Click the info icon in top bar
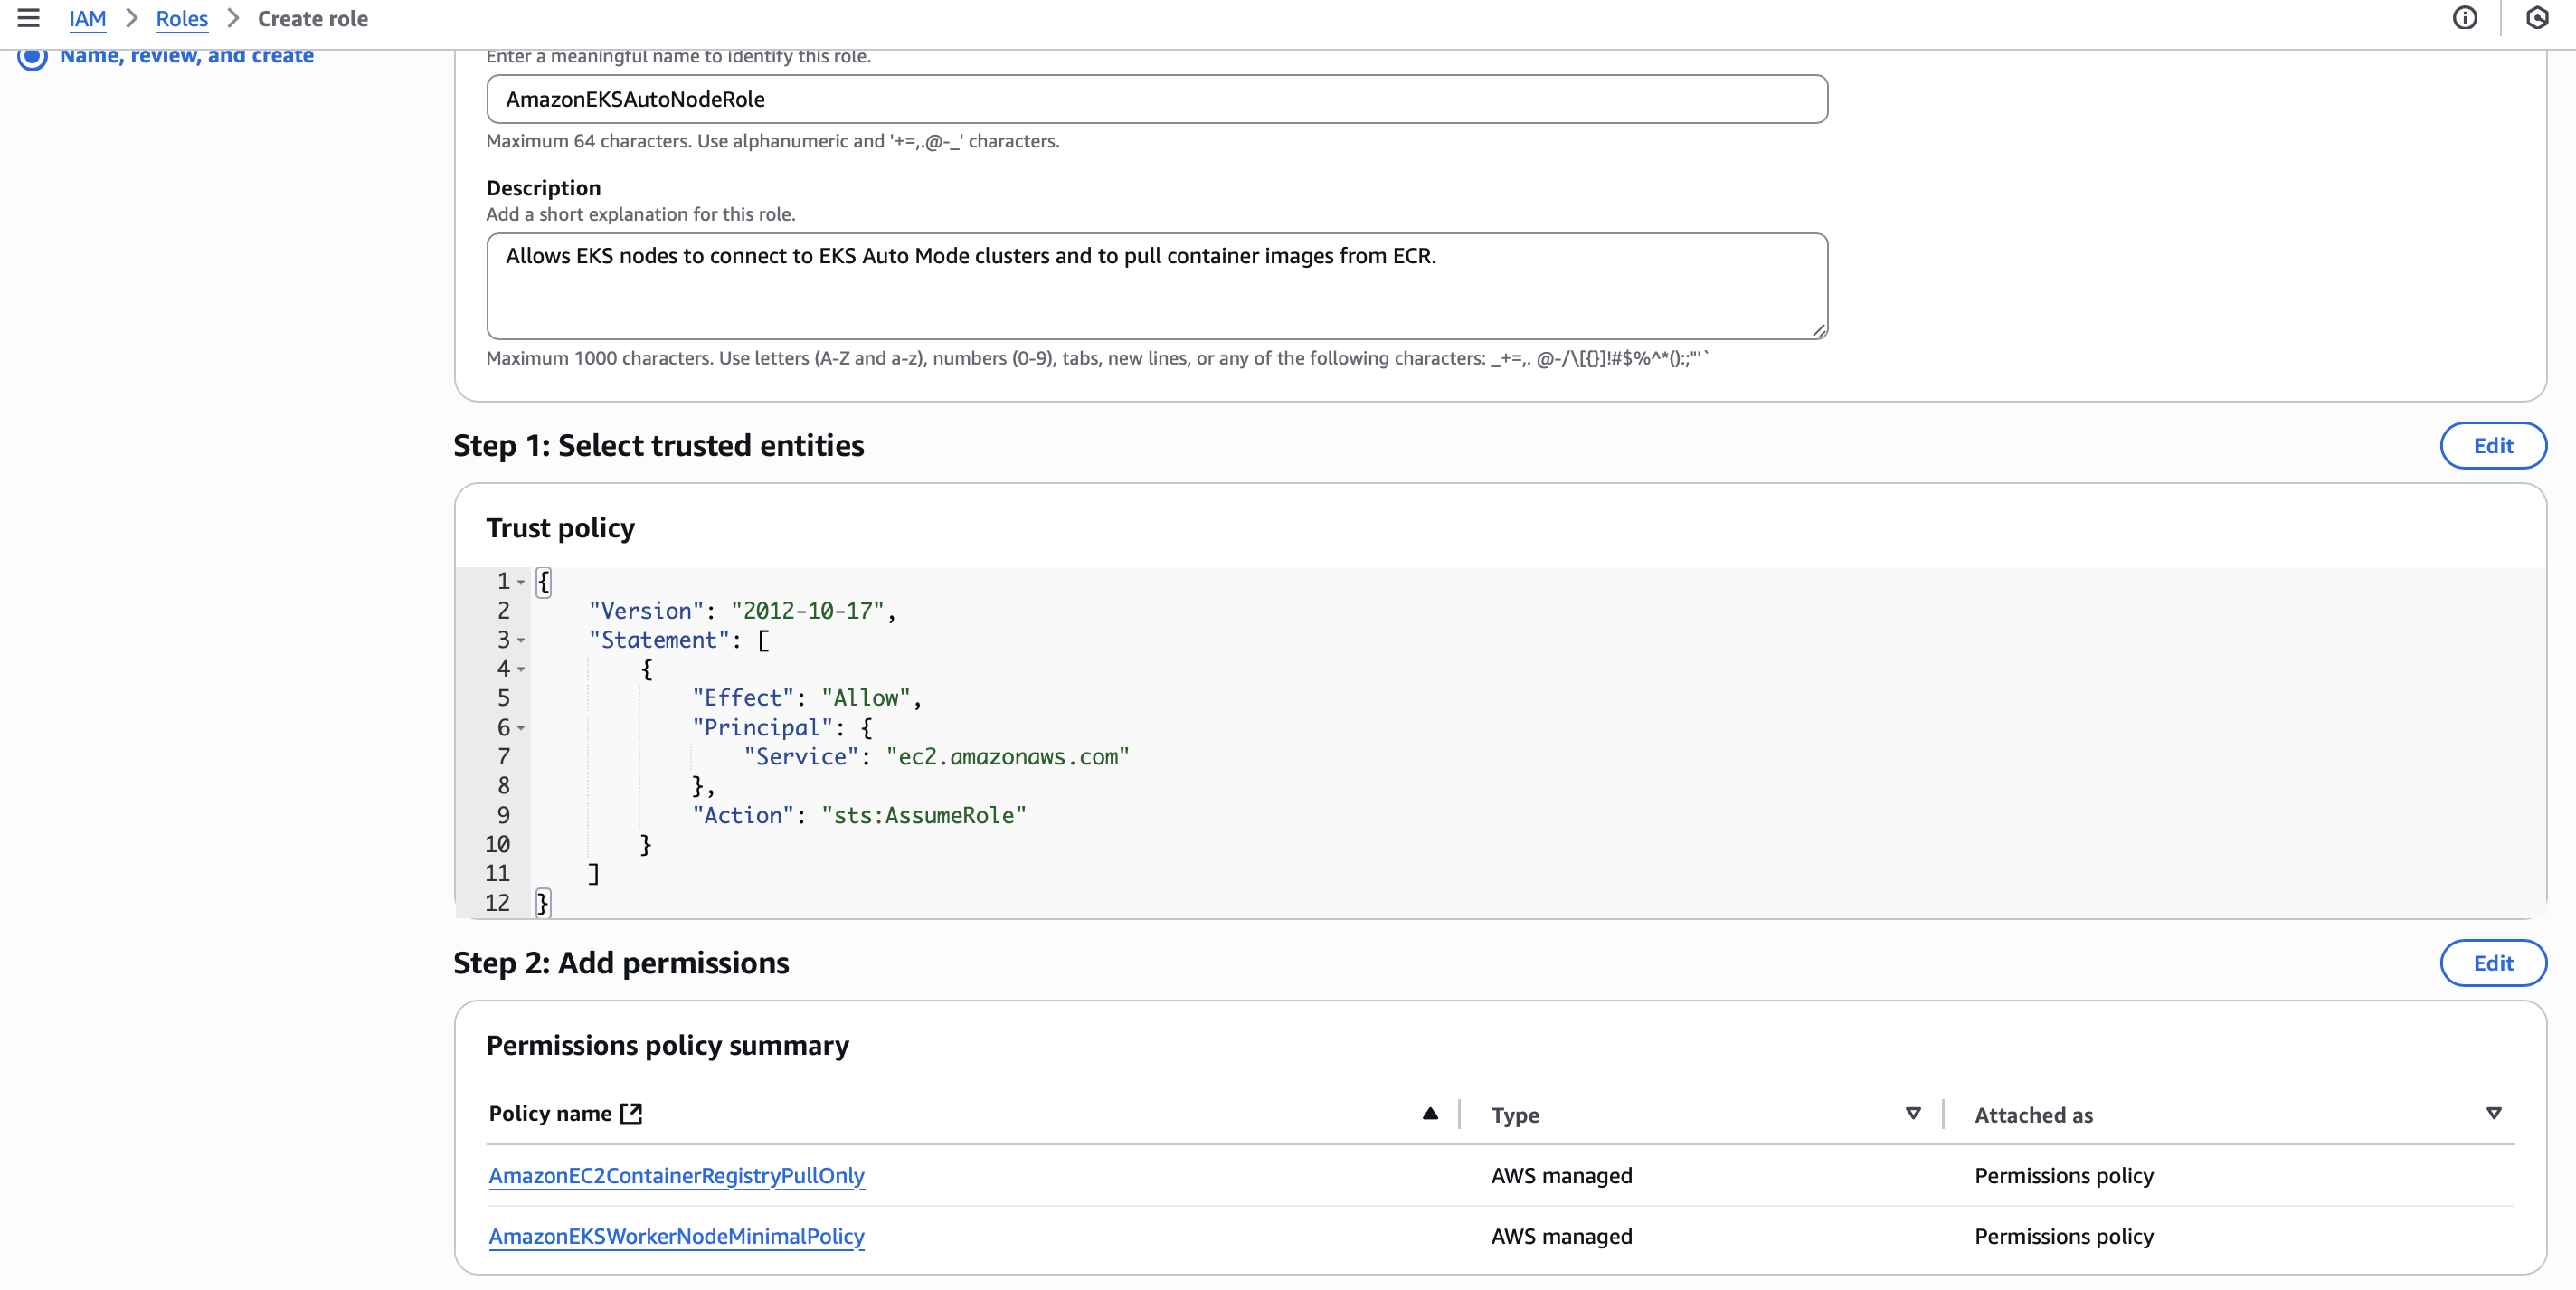 [2464, 18]
